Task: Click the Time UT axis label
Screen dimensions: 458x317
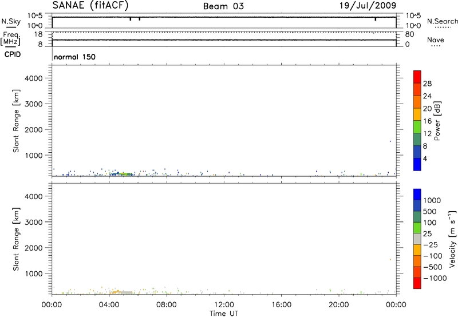Action: coord(224,314)
